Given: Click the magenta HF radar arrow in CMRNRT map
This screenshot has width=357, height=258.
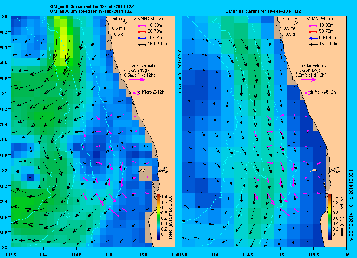Looking at the screenshot, I should pyautogui.click(x=309, y=79).
